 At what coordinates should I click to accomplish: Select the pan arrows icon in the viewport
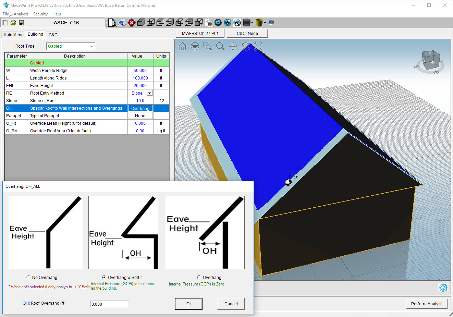[x=233, y=46]
